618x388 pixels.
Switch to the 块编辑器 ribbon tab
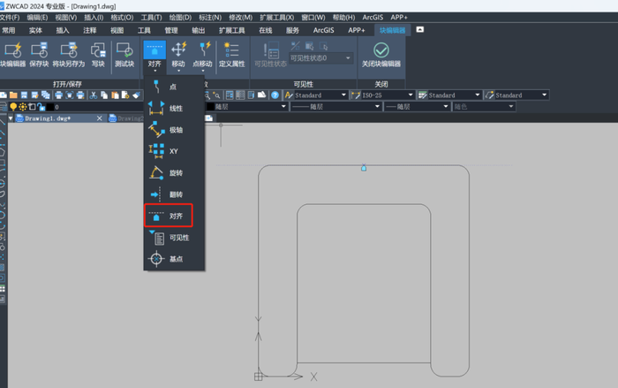tap(392, 30)
